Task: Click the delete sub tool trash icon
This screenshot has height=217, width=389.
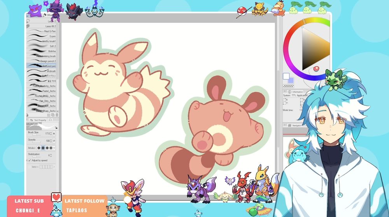Action: coord(57,115)
